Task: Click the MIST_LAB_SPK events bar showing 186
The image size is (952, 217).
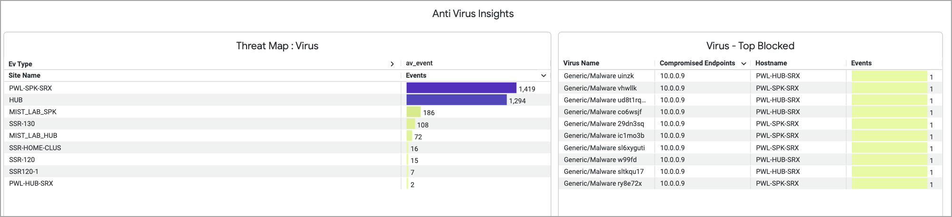Action: (413, 112)
